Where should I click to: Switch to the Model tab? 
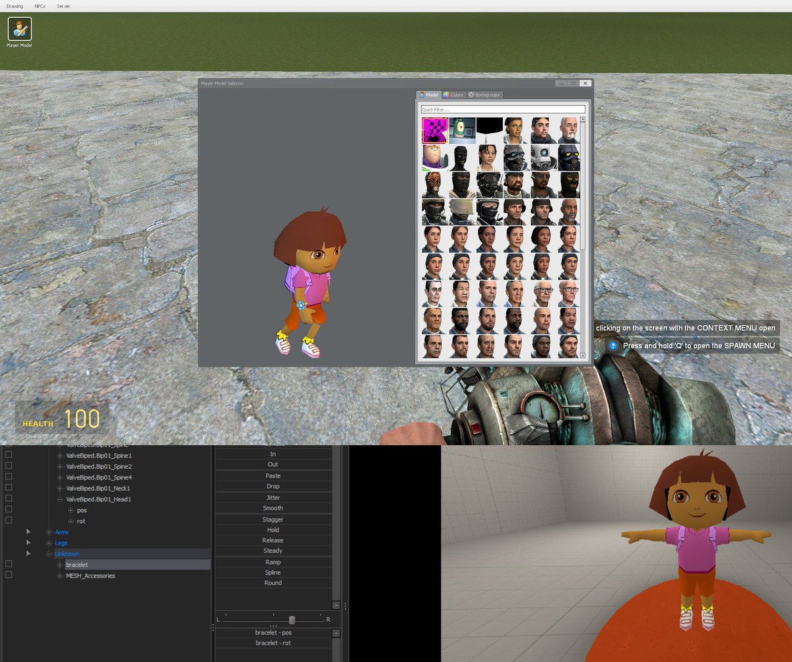click(x=429, y=95)
